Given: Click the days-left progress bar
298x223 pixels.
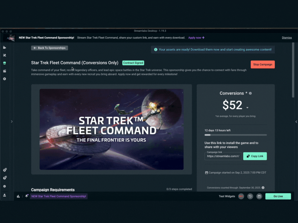Looking at the screenshot, I should [x=236, y=135].
